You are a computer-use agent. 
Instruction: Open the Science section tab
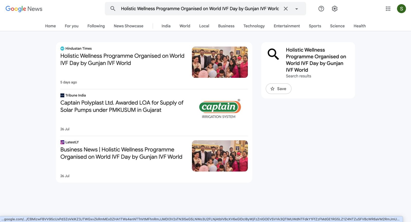(337, 26)
